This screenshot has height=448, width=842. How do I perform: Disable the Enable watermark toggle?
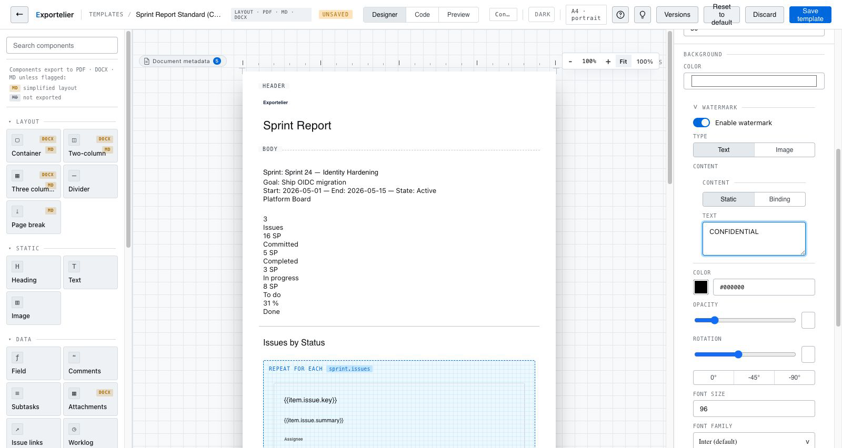(x=701, y=123)
